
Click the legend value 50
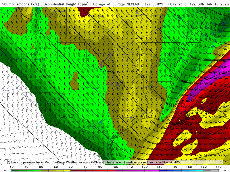click(x=41, y=167)
